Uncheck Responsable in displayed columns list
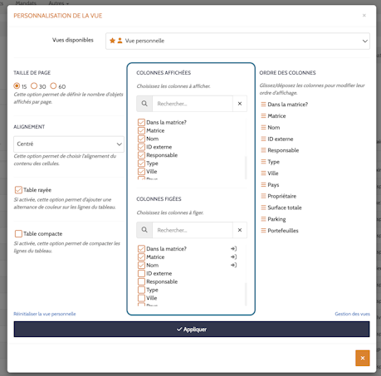381x376 pixels. click(141, 155)
